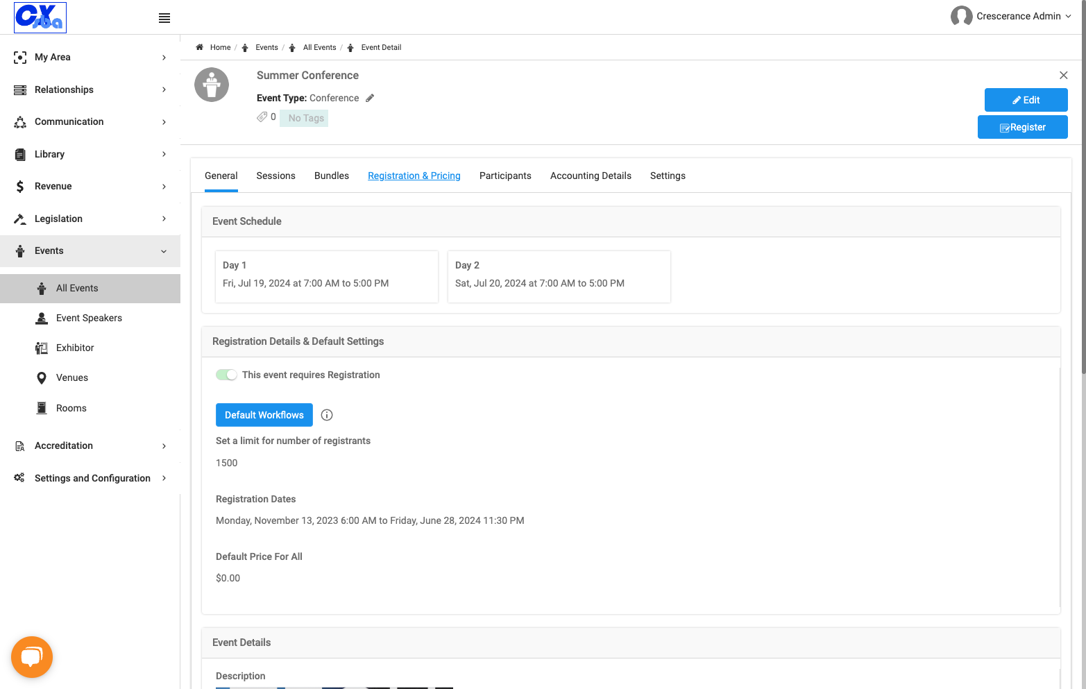1086x689 pixels.
Task: Select the Day 1 schedule card
Action: 327,277
